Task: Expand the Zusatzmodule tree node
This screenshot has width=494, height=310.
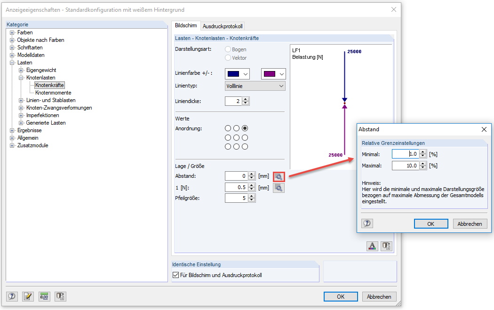Action: point(12,145)
